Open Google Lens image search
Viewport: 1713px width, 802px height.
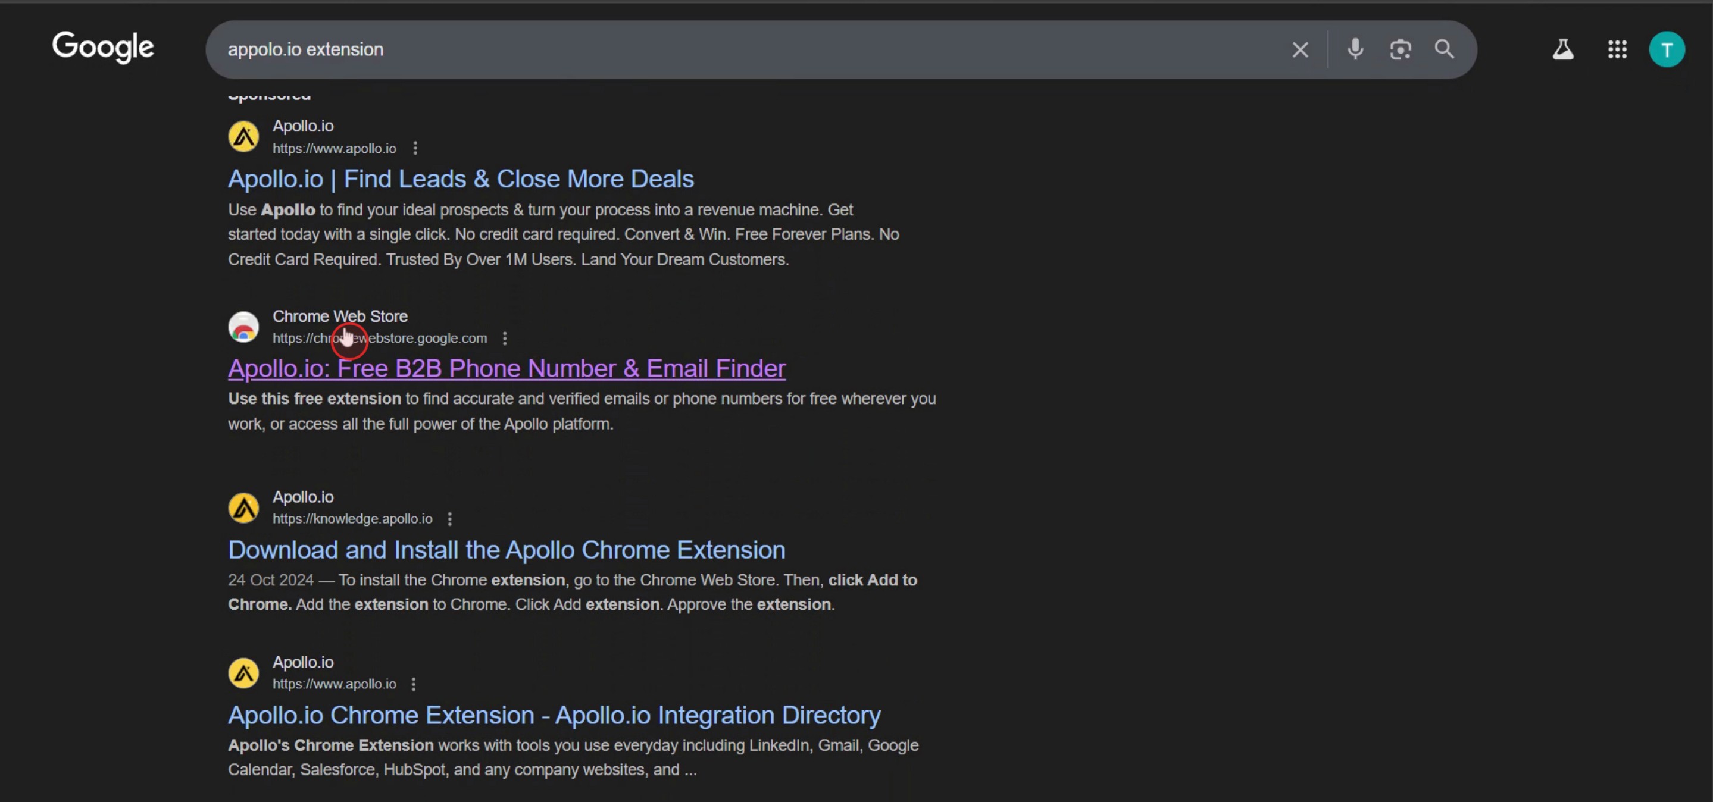[1400, 50]
